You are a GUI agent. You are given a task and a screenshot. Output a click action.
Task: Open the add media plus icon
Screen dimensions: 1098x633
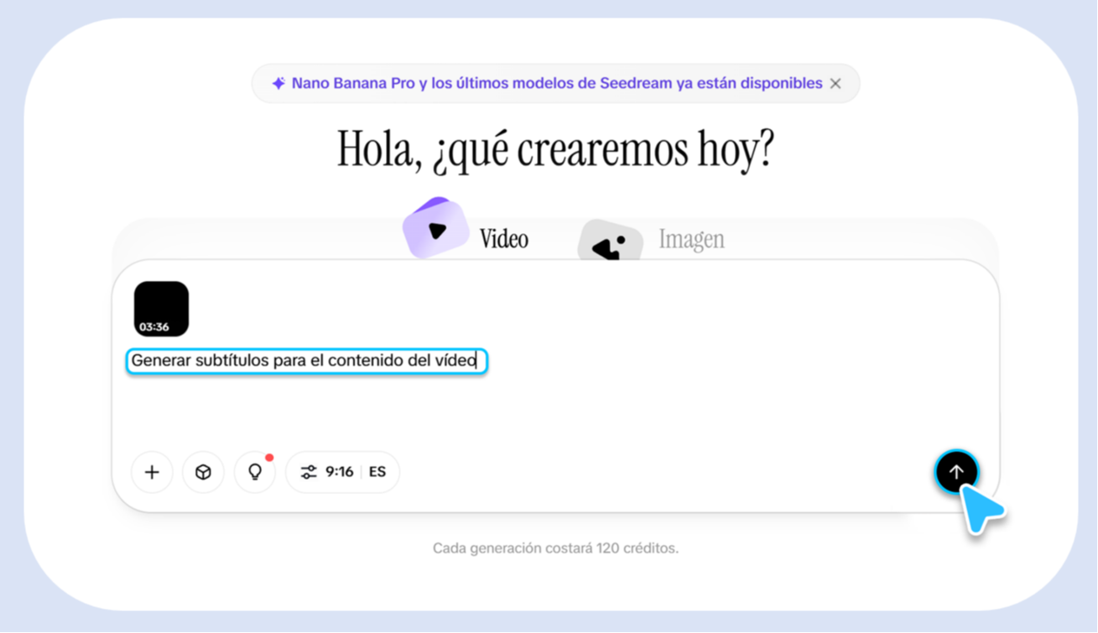pyautogui.click(x=152, y=472)
